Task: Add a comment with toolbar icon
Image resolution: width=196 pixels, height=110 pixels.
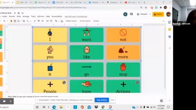Action: pos(51,21)
